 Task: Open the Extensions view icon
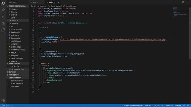pyautogui.click(x=3, y=30)
